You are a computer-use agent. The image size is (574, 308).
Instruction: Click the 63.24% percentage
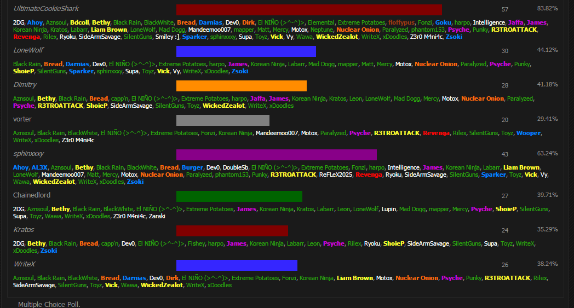click(547, 153)
